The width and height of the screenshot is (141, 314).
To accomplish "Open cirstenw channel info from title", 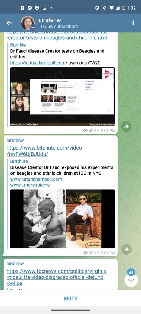I will tap(50, 20).
